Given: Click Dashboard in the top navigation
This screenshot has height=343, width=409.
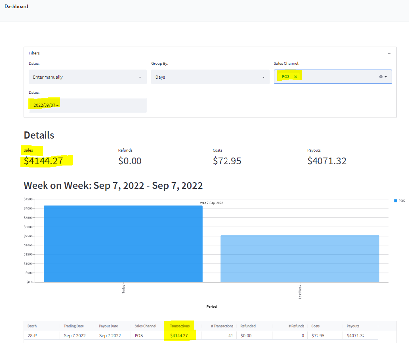Looking at the screenshot, I should coord(16,6).
